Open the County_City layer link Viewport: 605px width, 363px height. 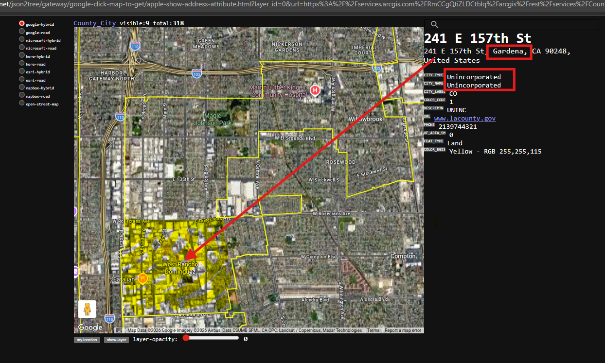click(x=95, y=23)
